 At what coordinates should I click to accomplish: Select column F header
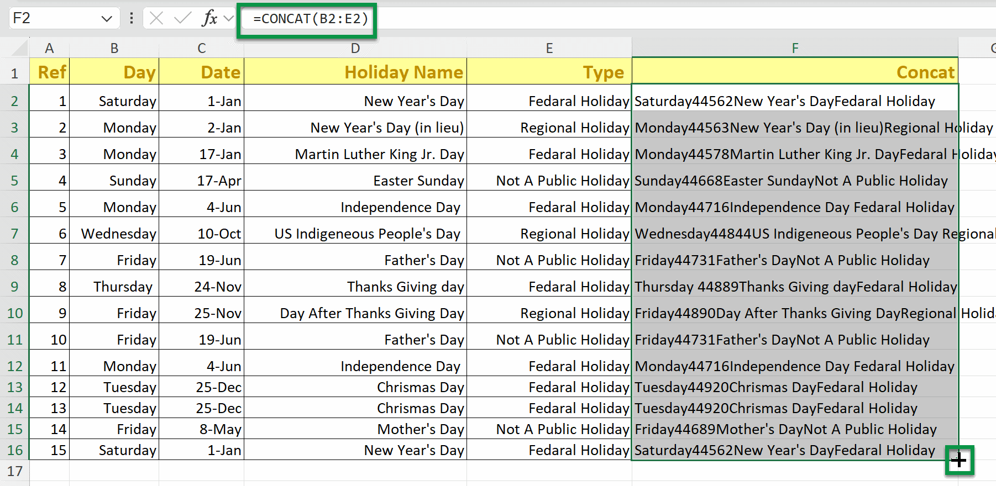(x=794, y=48)
